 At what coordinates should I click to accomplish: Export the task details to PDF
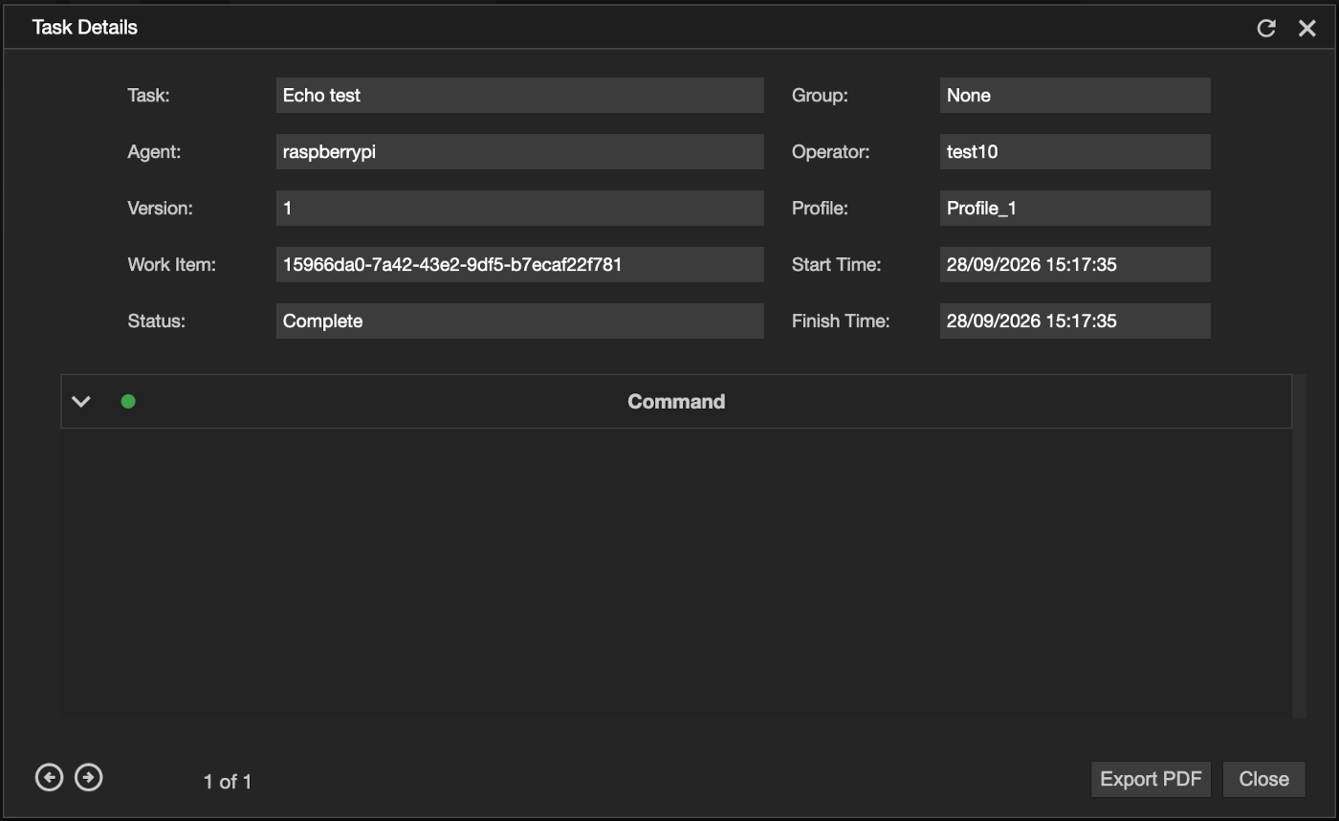[1151, 779]
